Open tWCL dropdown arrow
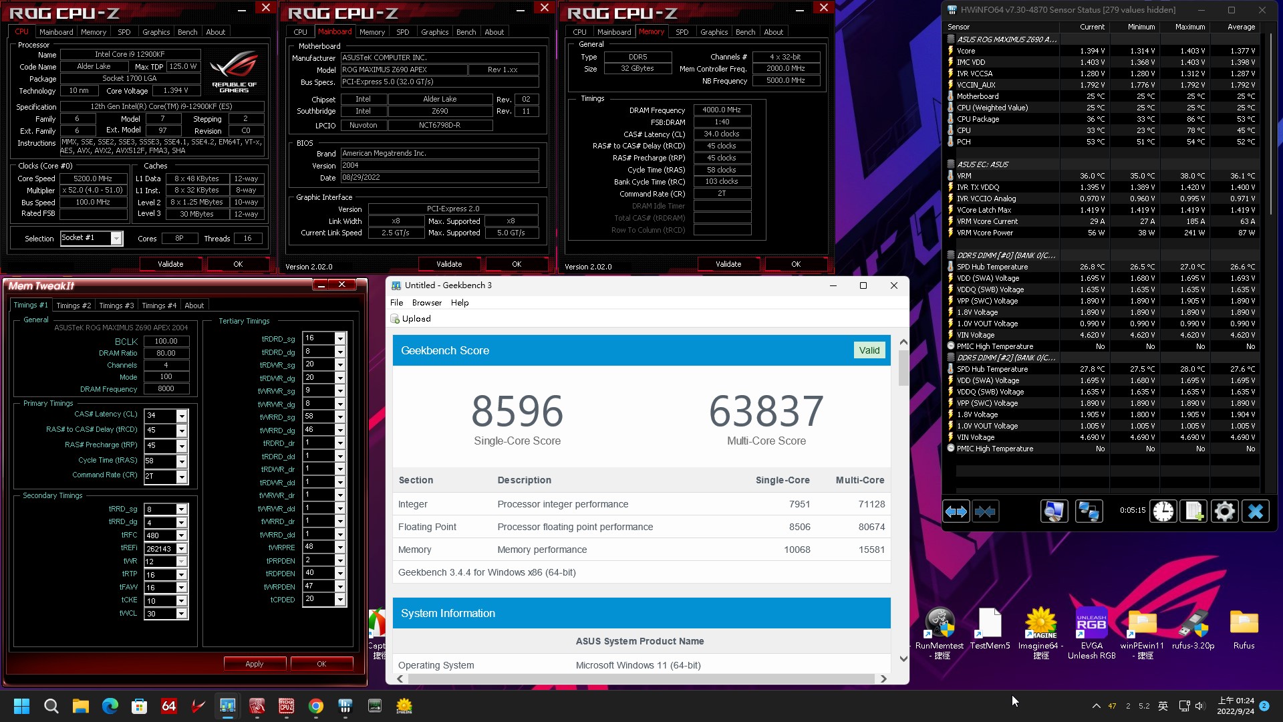Image resolution: width=1283 pixels, height=722 pixels. (181, 614)
